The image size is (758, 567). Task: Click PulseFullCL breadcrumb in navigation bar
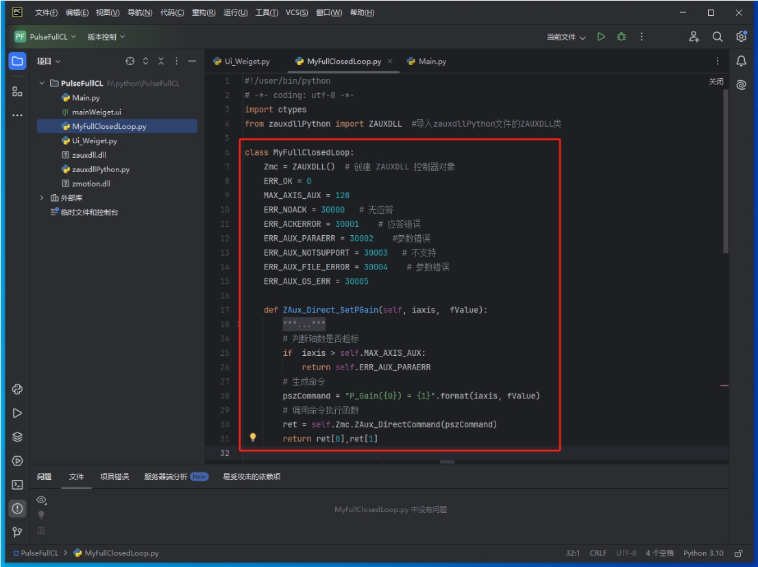point(36,553)
